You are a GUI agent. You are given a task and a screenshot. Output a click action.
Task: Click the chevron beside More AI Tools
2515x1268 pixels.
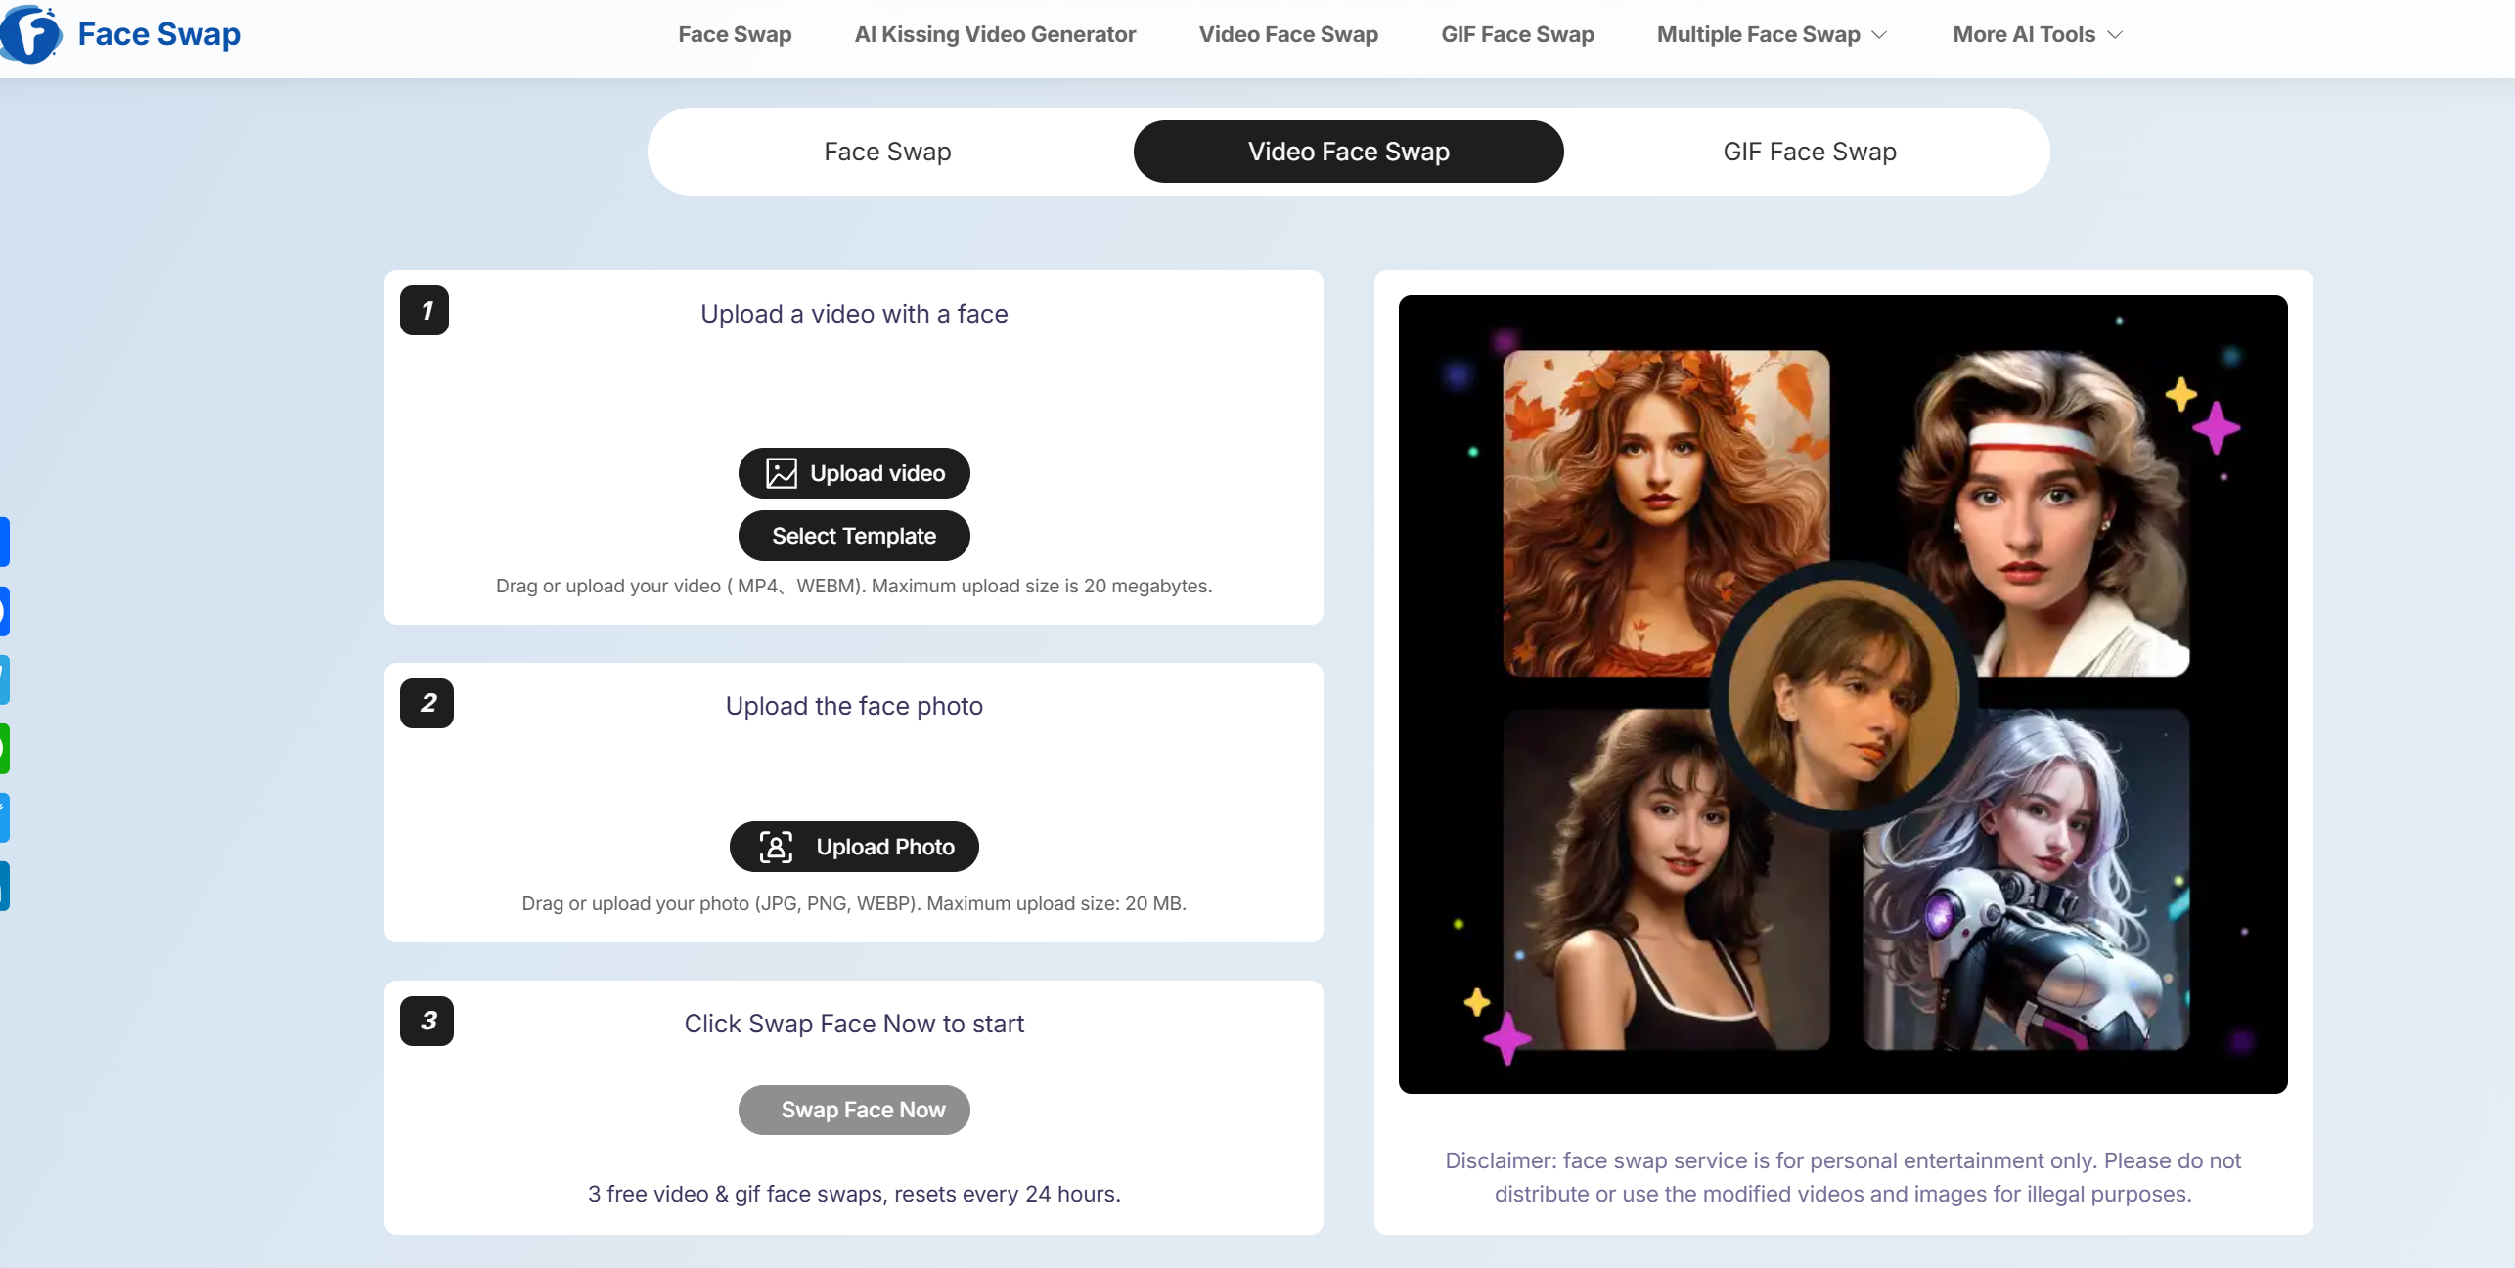[x=2115, y=35]
